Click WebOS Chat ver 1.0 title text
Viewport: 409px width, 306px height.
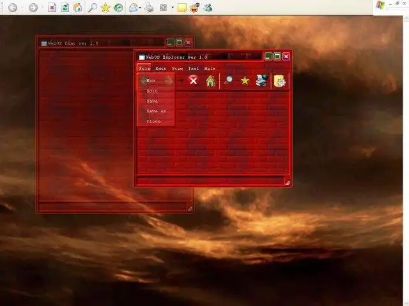point(73,43)
